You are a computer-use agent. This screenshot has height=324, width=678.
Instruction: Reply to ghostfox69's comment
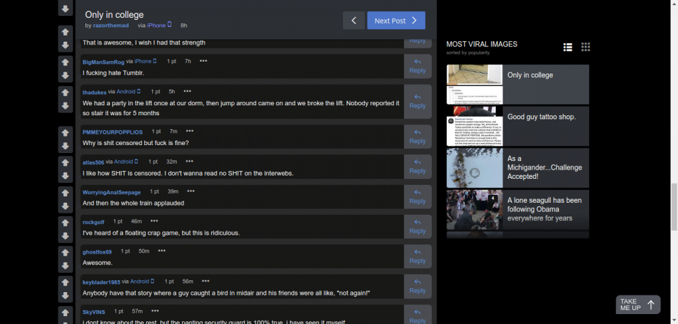417,256
